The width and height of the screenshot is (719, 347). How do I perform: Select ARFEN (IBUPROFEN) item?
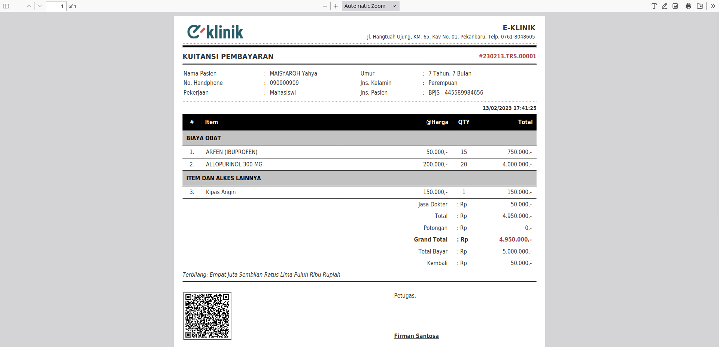(231, 152)
